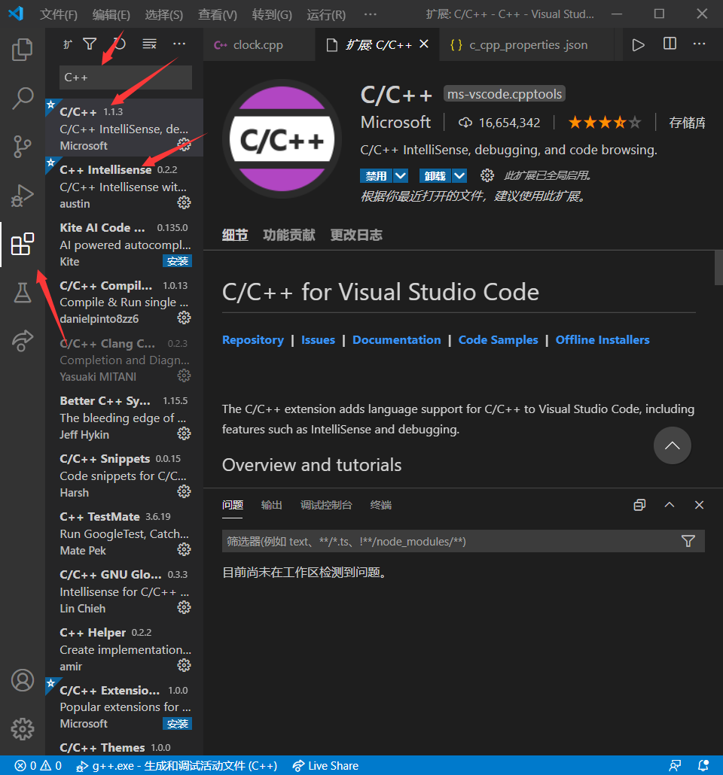The image size is (723, 775).
Task: Open the Source Control view
Action: click(23, 147)
